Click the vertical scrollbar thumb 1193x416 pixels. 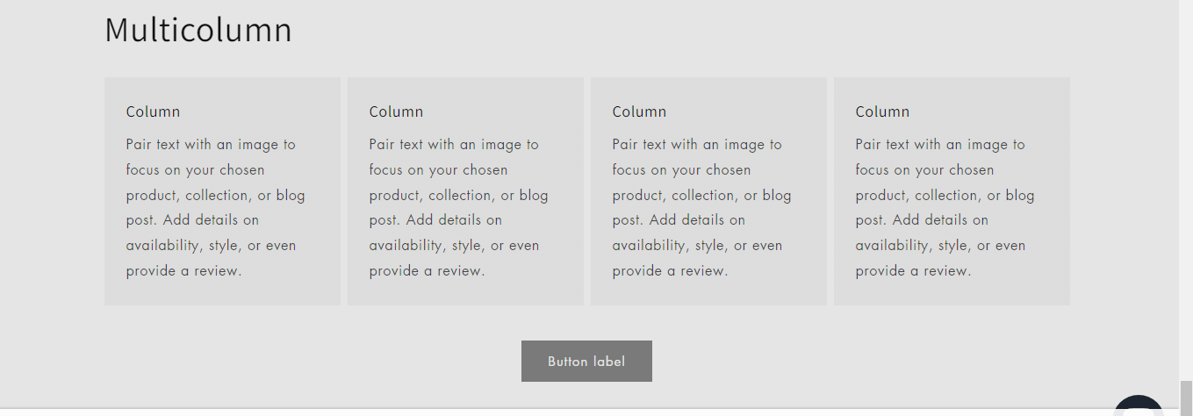click(x=1186, y=397)
